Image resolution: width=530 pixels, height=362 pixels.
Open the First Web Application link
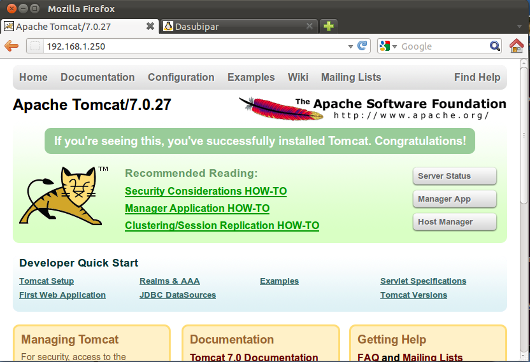[x=62, y=295]
